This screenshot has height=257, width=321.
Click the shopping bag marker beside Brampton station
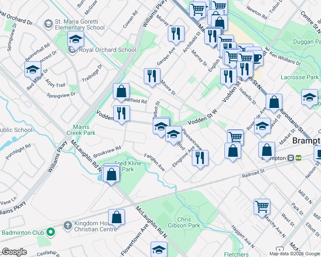[266, 151]
